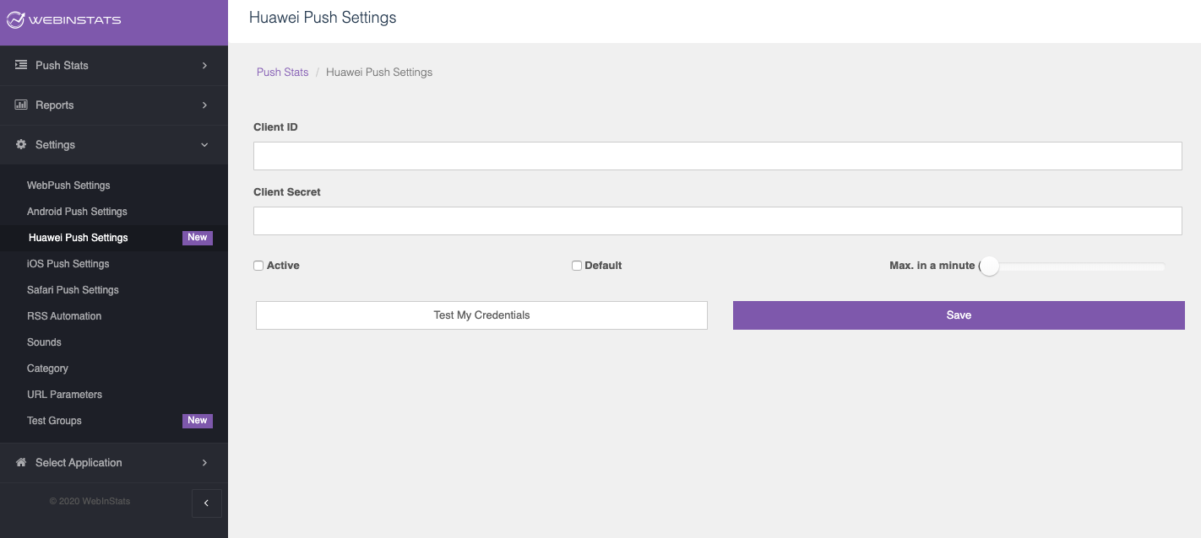Enable the Default checkbox

pyautogui.click(x=577, y=266)
